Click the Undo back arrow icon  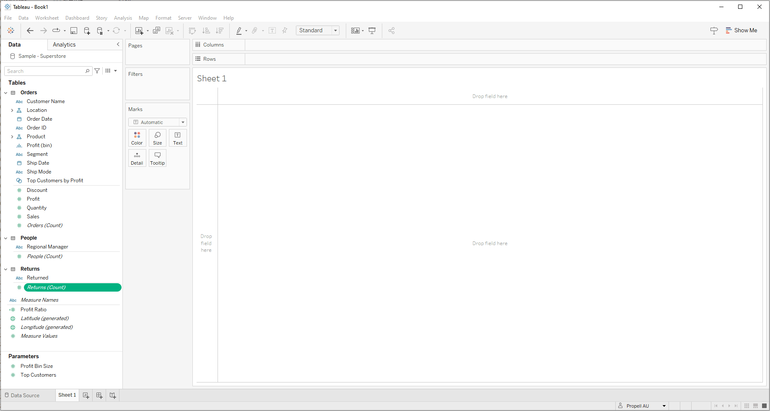click(x=30, y=31)
